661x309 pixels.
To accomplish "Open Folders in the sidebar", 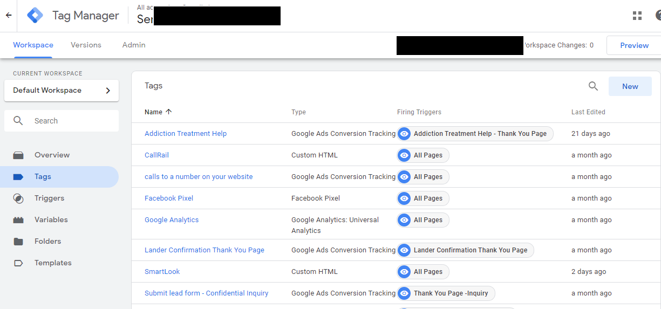I will [x=47, y=241].
